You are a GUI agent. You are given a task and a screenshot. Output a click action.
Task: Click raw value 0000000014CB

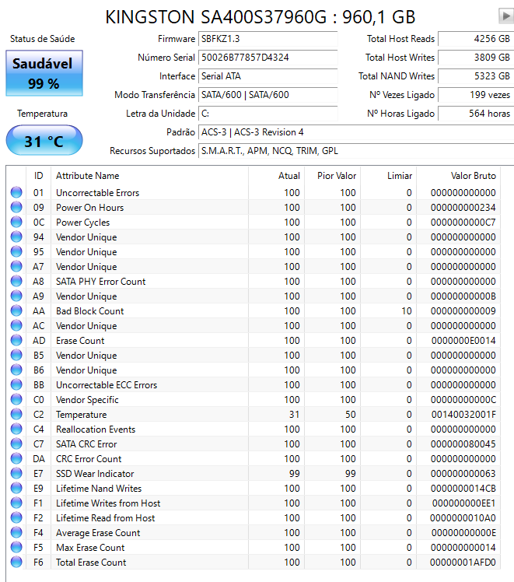(x=463, y=489)
